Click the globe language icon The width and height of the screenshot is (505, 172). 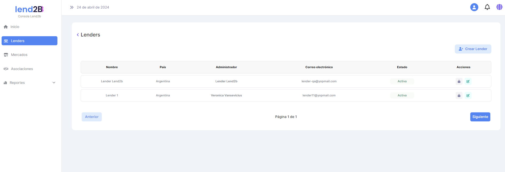click(x=499, y=7)
